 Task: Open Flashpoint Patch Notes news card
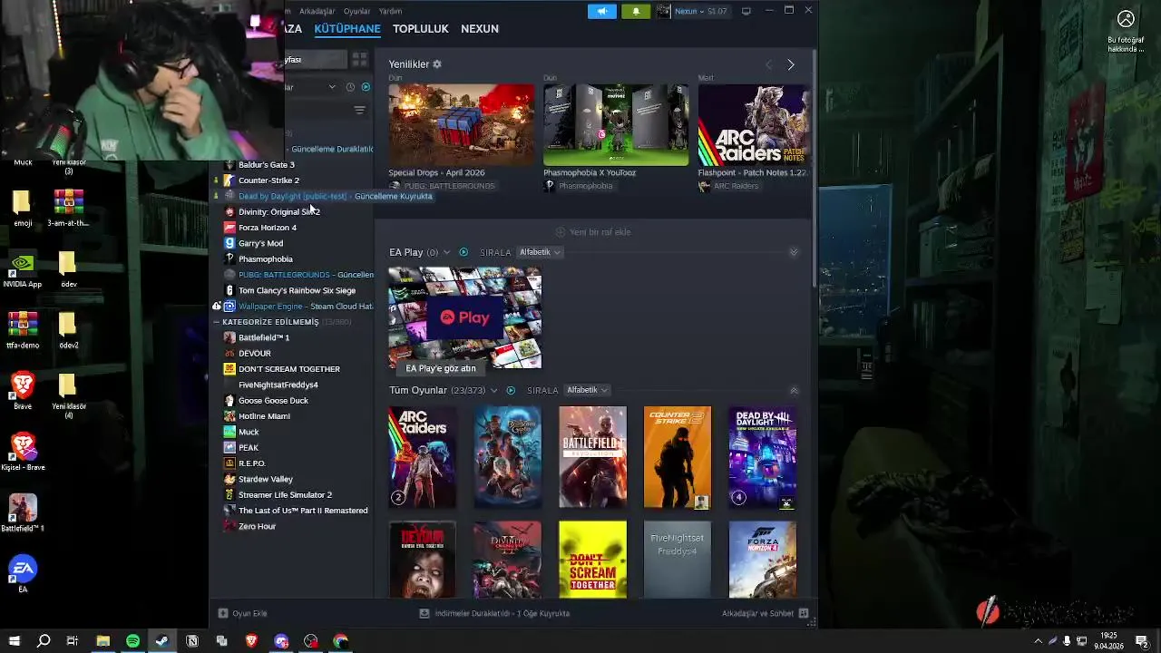click(x=754, y=125)
